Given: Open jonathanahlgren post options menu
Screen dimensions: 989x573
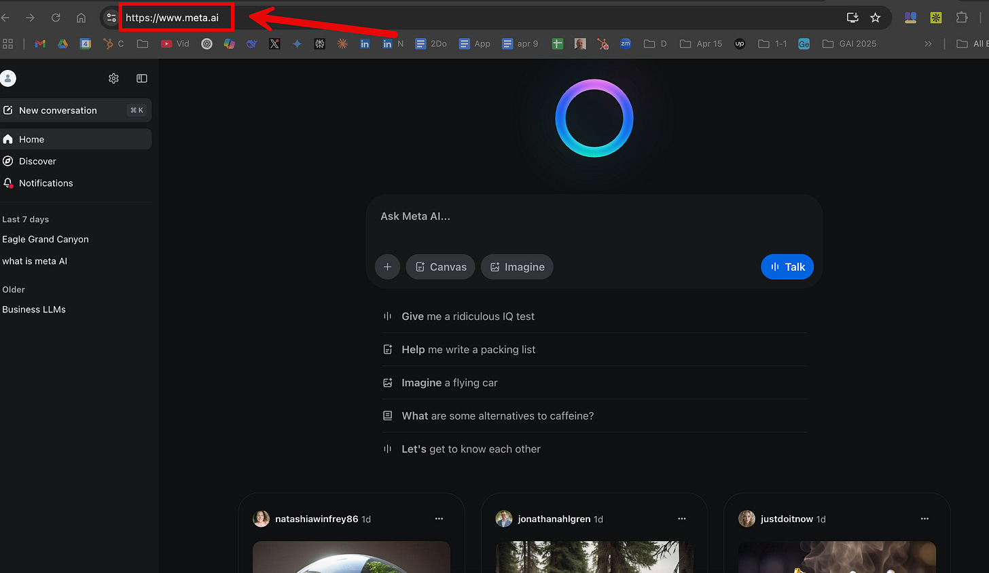Looking at the screenshot, I should (x=682, y=519).
